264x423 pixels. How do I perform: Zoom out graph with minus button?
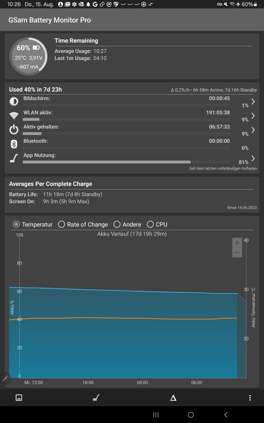click(x=237, y=253)
